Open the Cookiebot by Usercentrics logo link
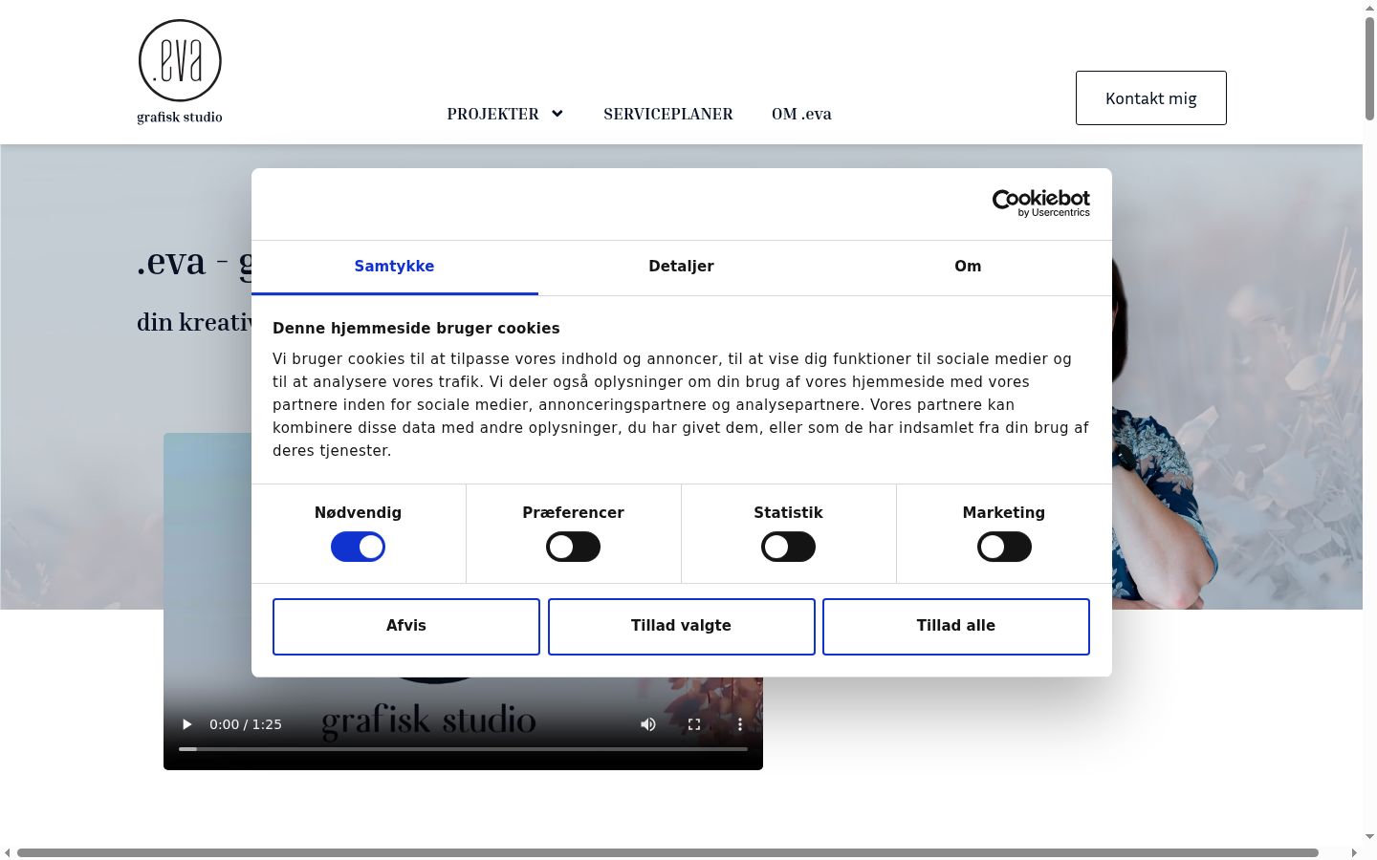Image resolution: width=1377 pixels, height=860 pixels. pos(1040,203)
